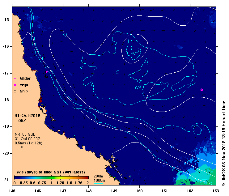
Task: Click the magenta Argo float marker on the map
Action: (201, 90)
